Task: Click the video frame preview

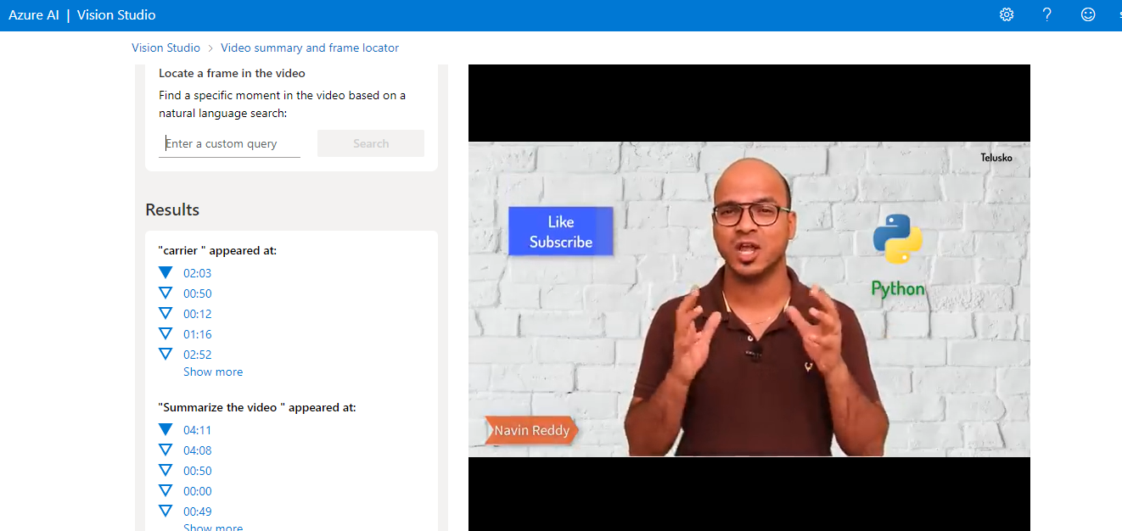Action: point(749,297)
